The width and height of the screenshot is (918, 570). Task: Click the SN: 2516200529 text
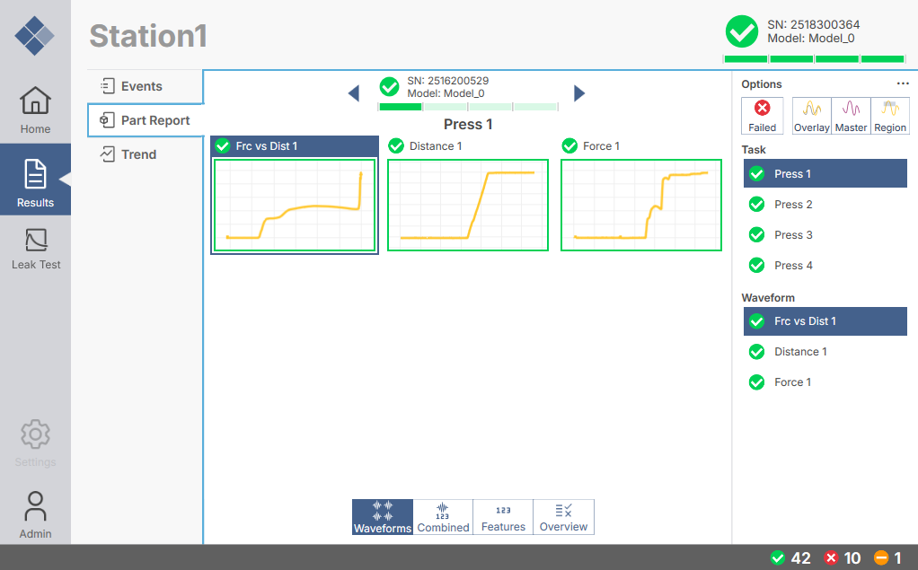point(448,81)
